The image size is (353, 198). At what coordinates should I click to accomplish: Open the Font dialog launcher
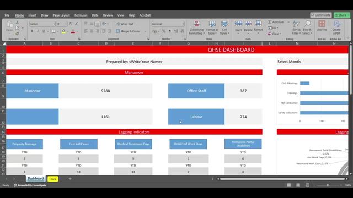point(79,39)
